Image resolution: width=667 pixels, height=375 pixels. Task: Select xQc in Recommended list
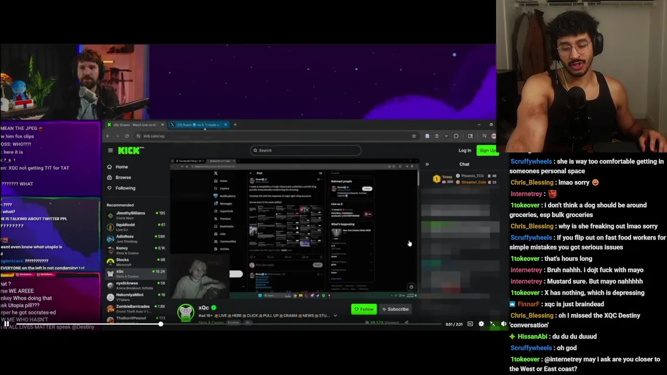(135, 273)
